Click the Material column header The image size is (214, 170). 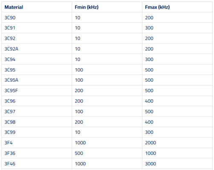point(14,7)
